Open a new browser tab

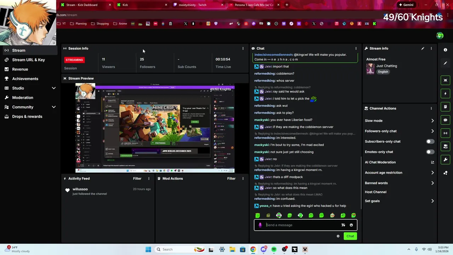[287, 5]
